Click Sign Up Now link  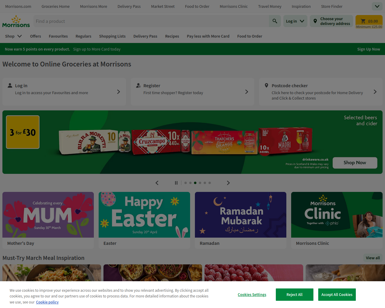click(369, 49)
